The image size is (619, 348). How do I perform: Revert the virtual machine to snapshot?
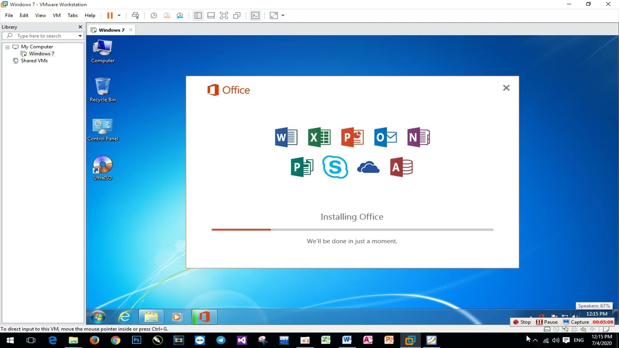(167, 15)
